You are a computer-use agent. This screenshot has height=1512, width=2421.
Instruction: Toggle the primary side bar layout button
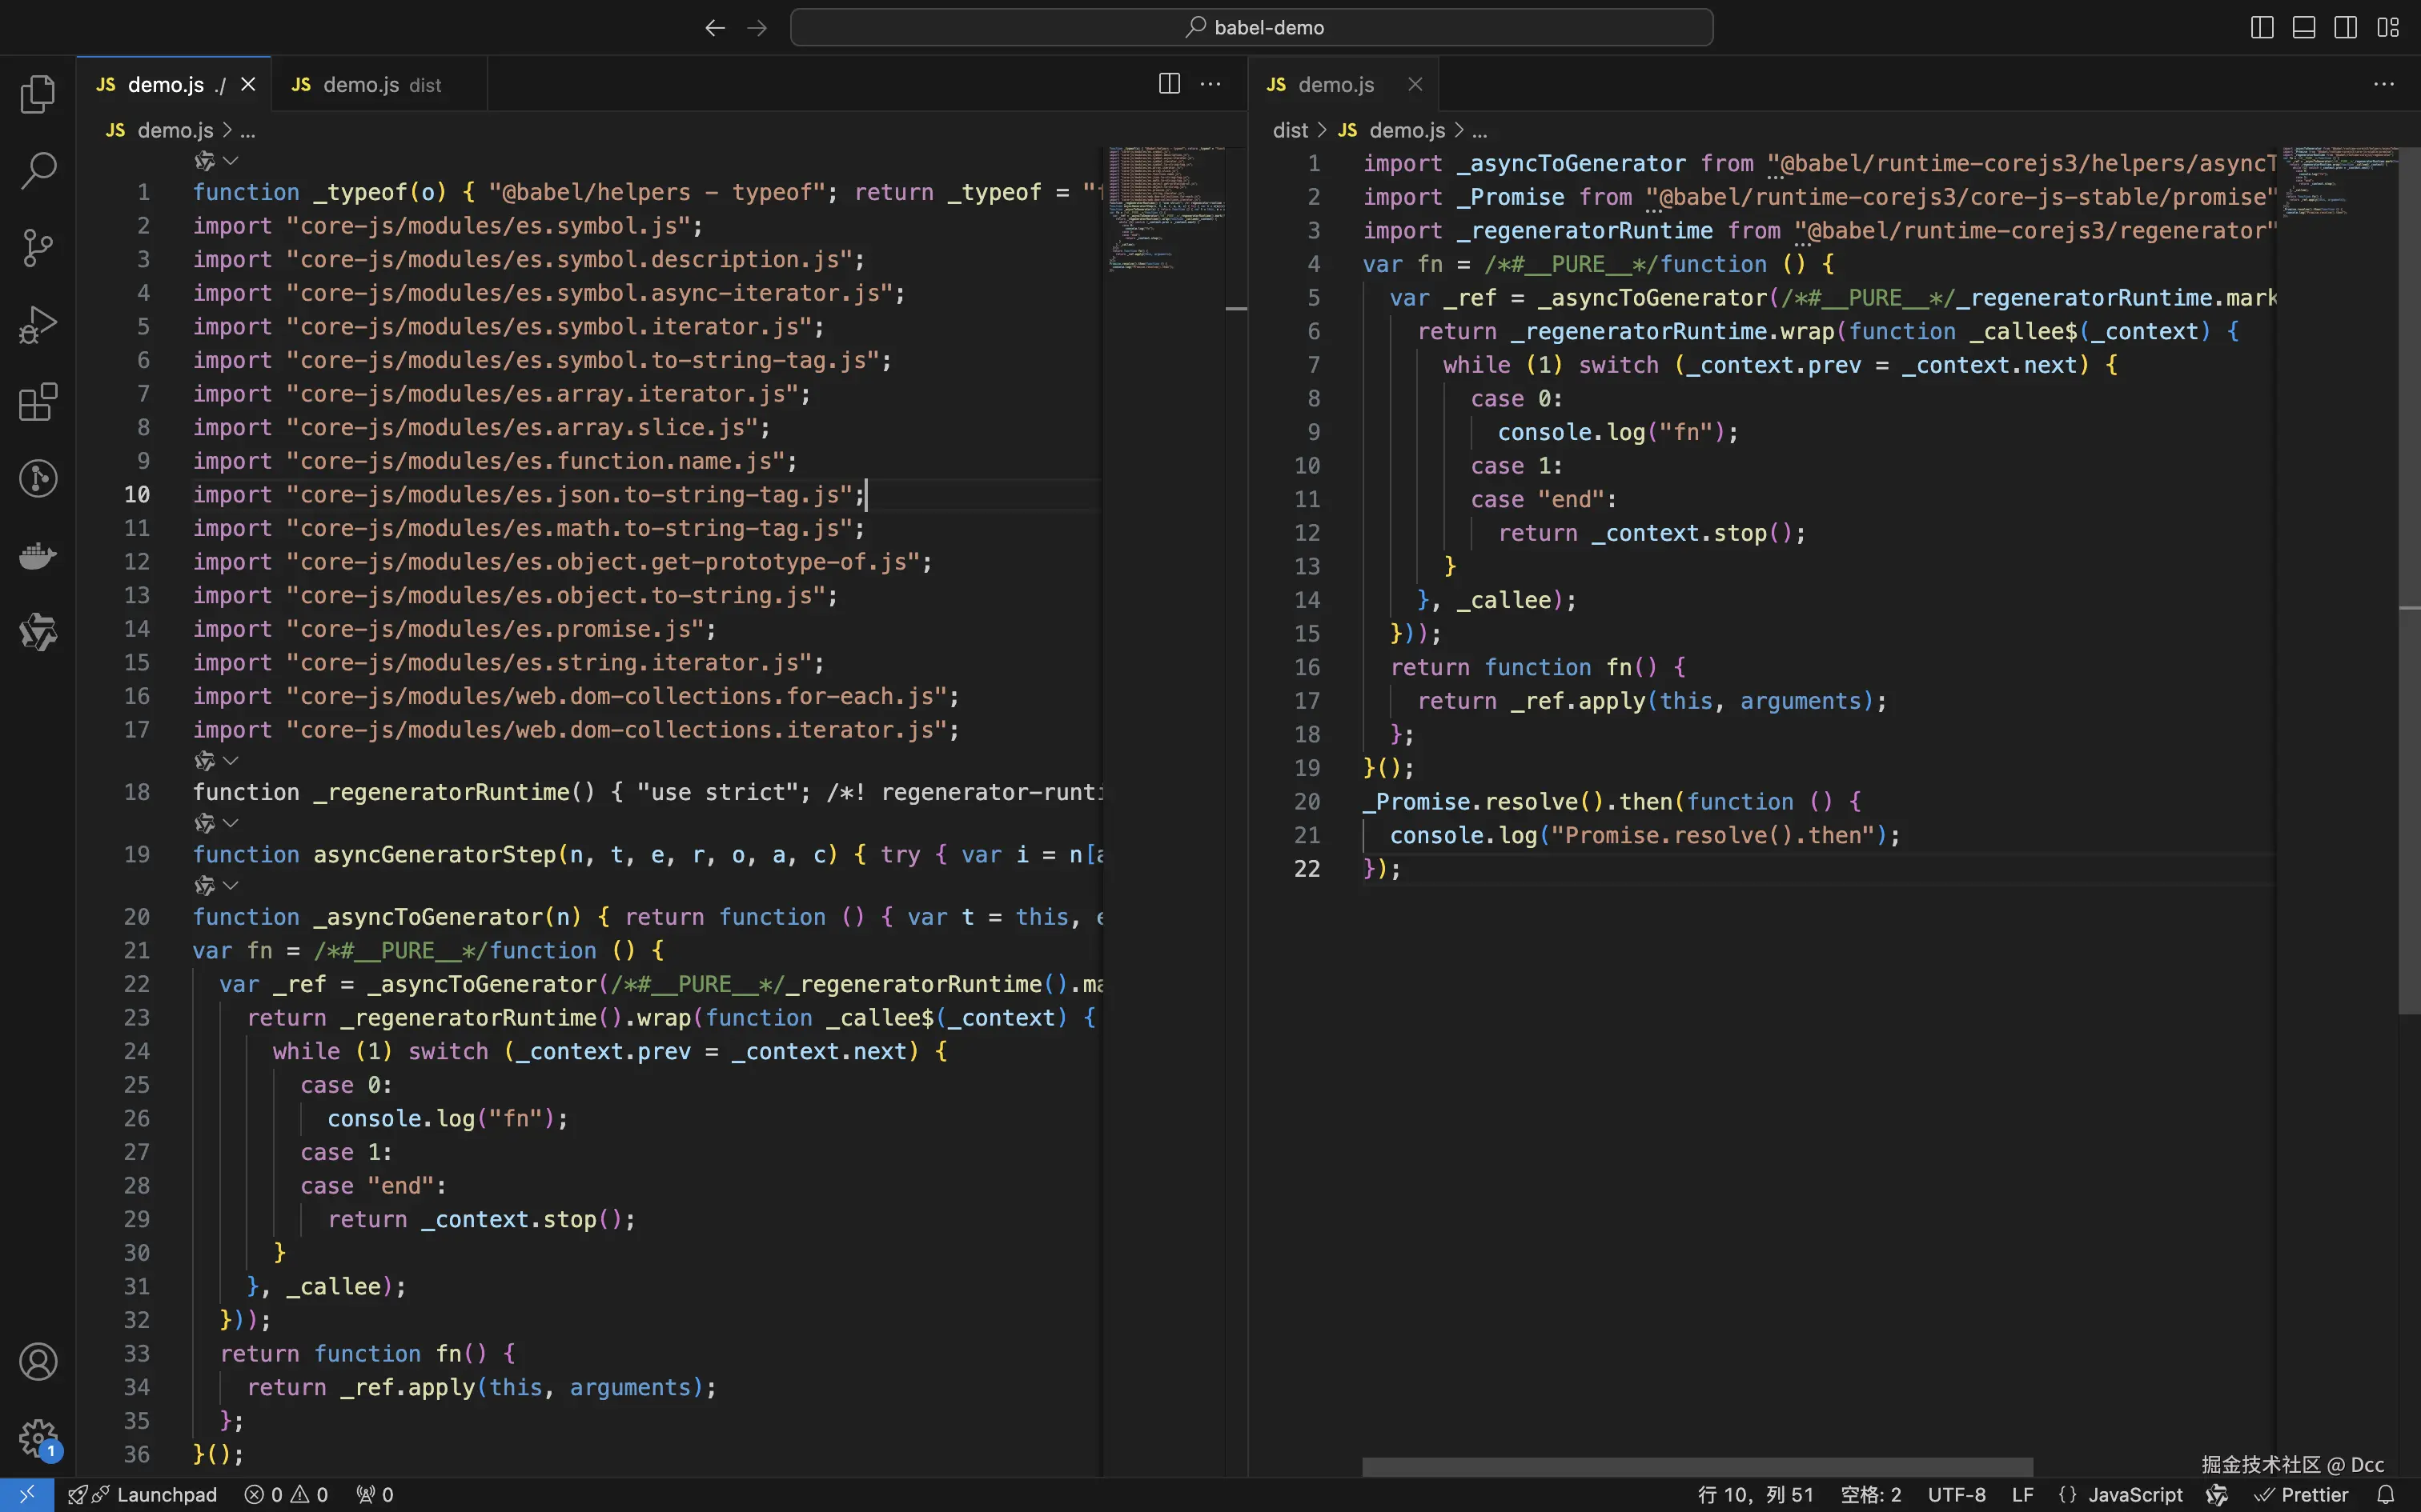[2262, 27]
